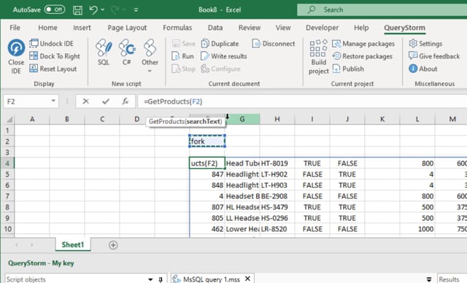
Task: Open the Script objects dropdown
Action: [x=150, y=279]
